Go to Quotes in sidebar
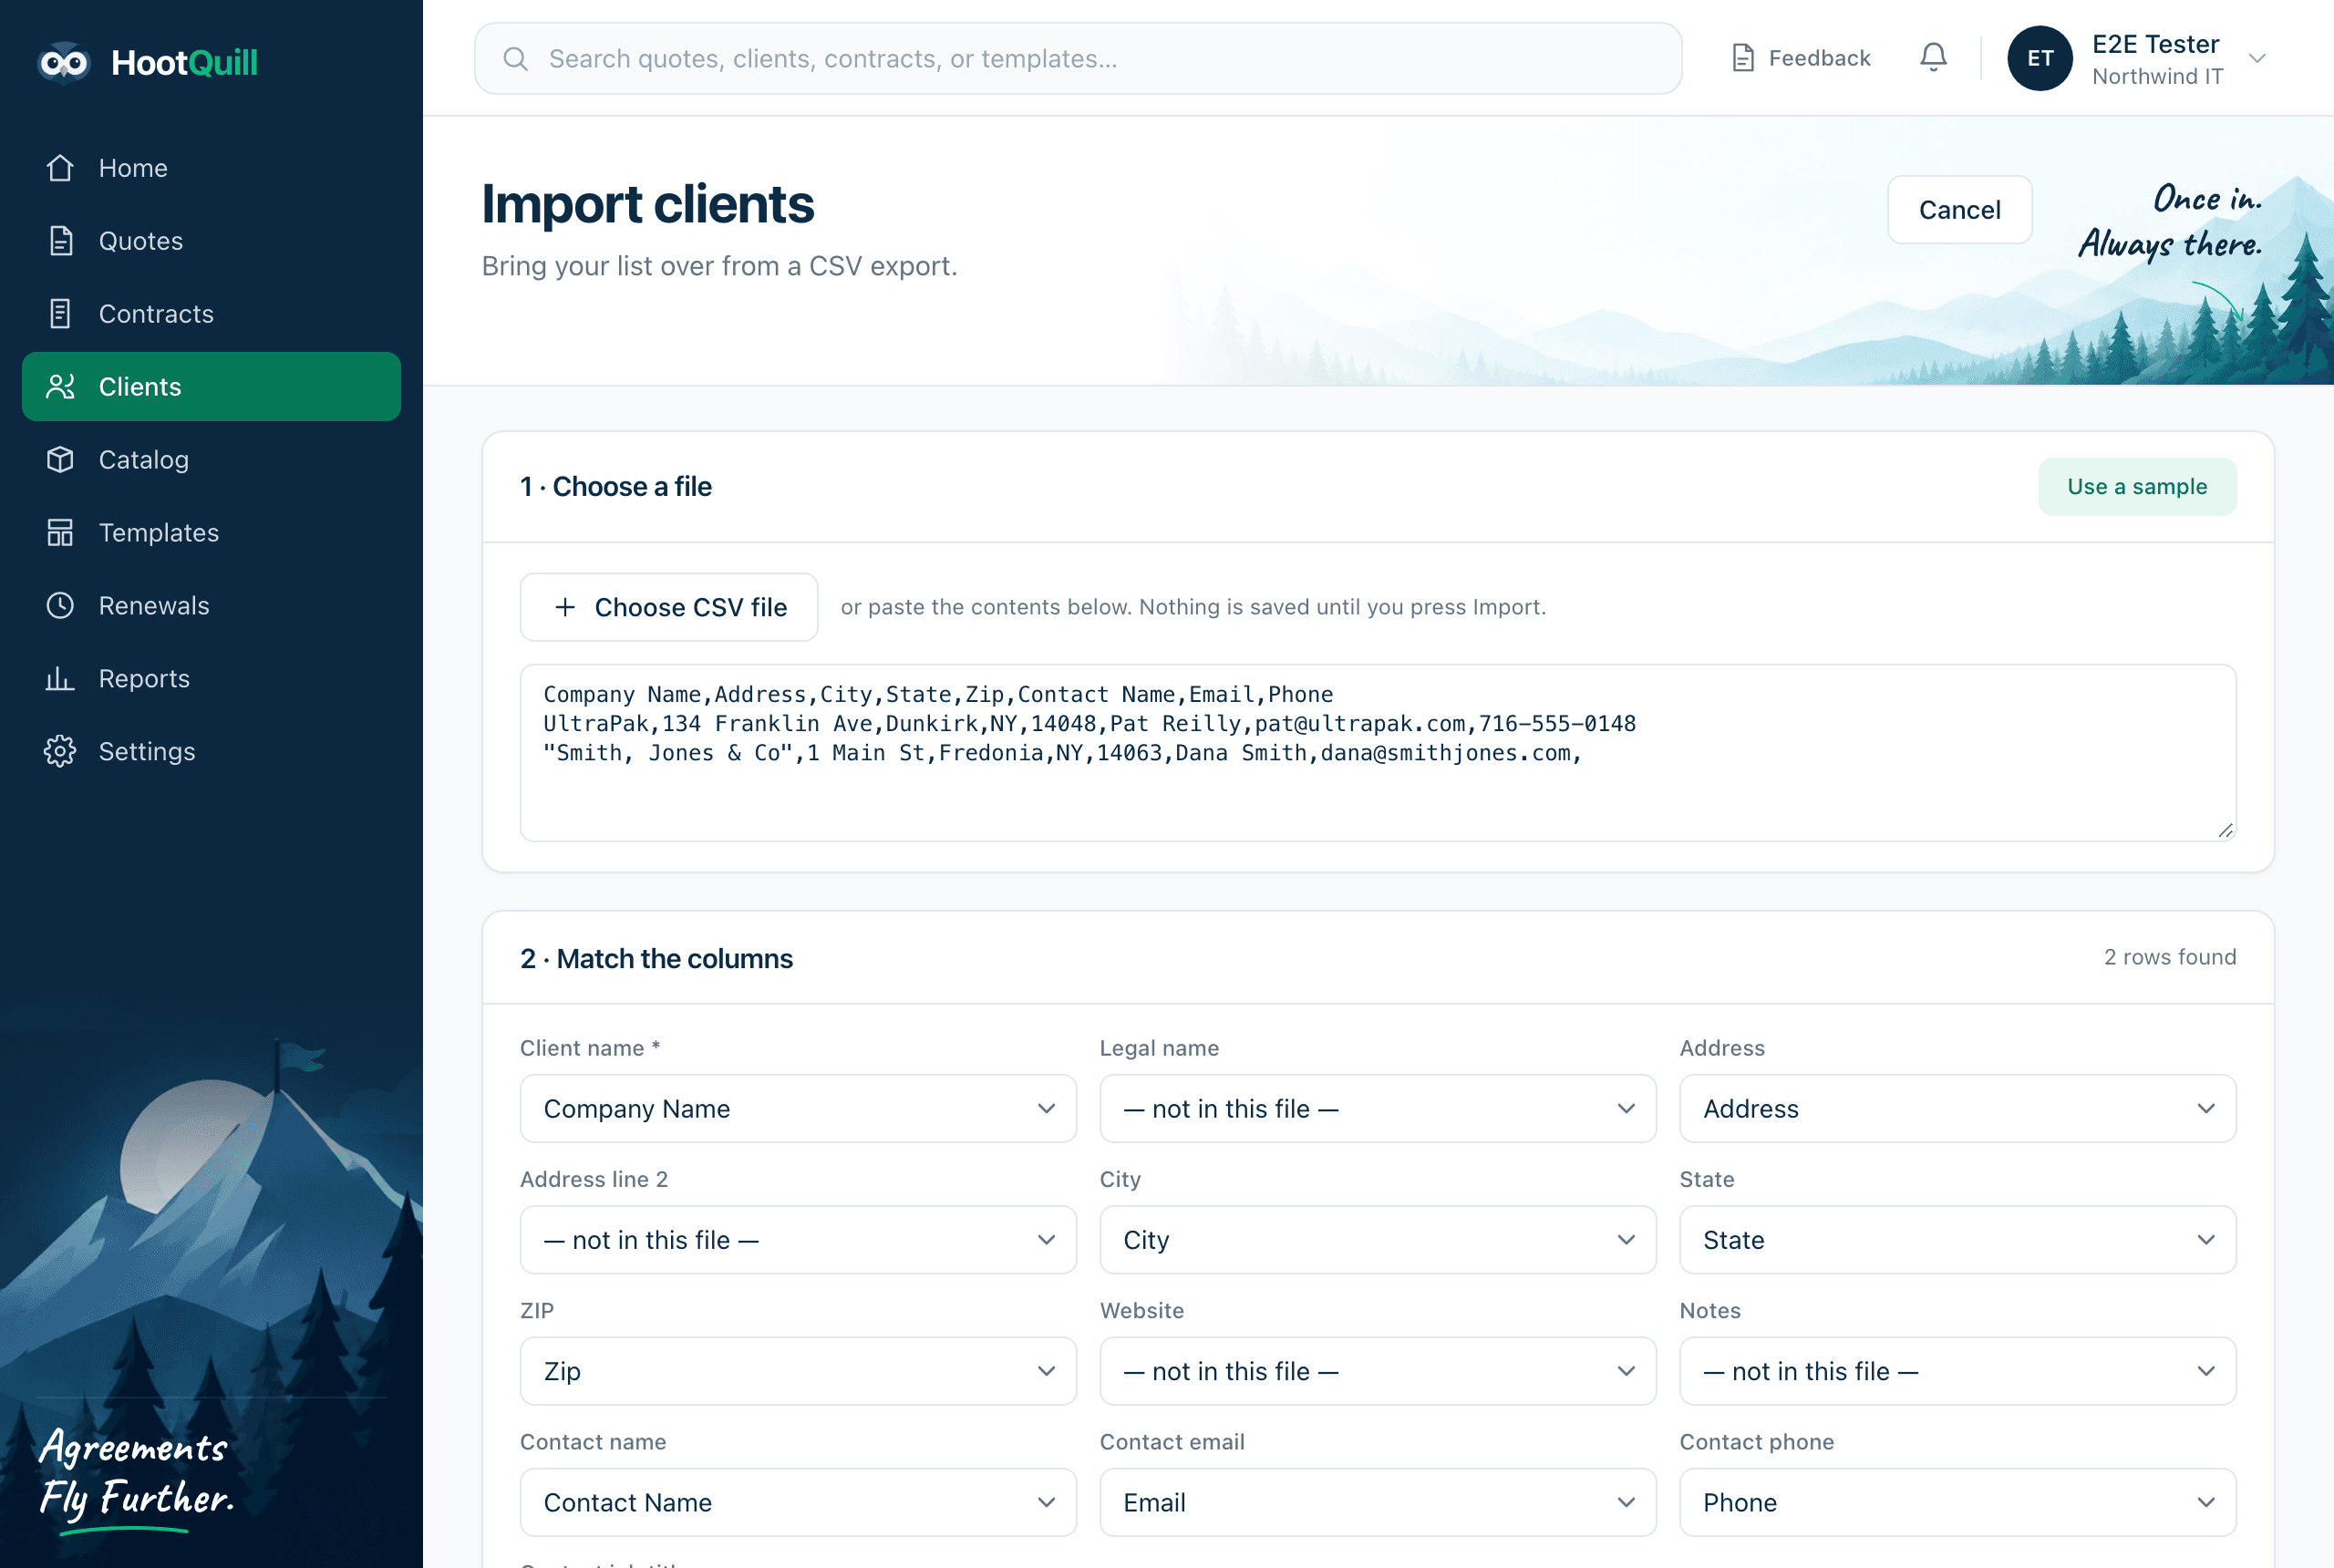Image resolution: width=2334 pixels, height=1568 pixels. 211,241
